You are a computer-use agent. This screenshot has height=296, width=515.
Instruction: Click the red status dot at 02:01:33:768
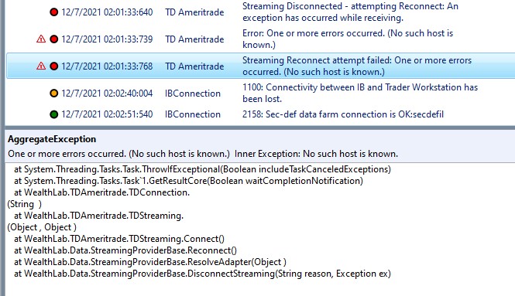coord(54,66)
